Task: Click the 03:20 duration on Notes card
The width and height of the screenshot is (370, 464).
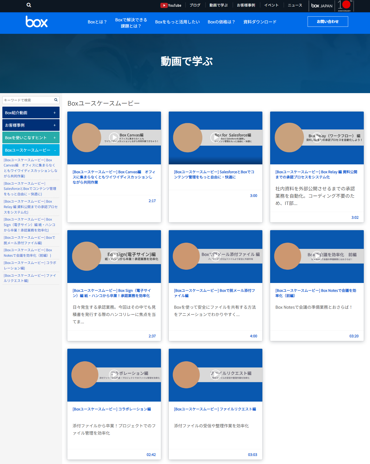Action: coord(354,336)
